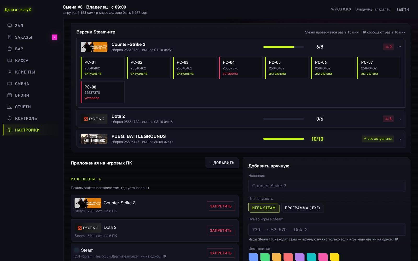Click Counter-Strike 2 progress bar 6/8
Image resolution: width=418 pixels, height=261 pixels.
pyautogui.click(x=283, y=47)
